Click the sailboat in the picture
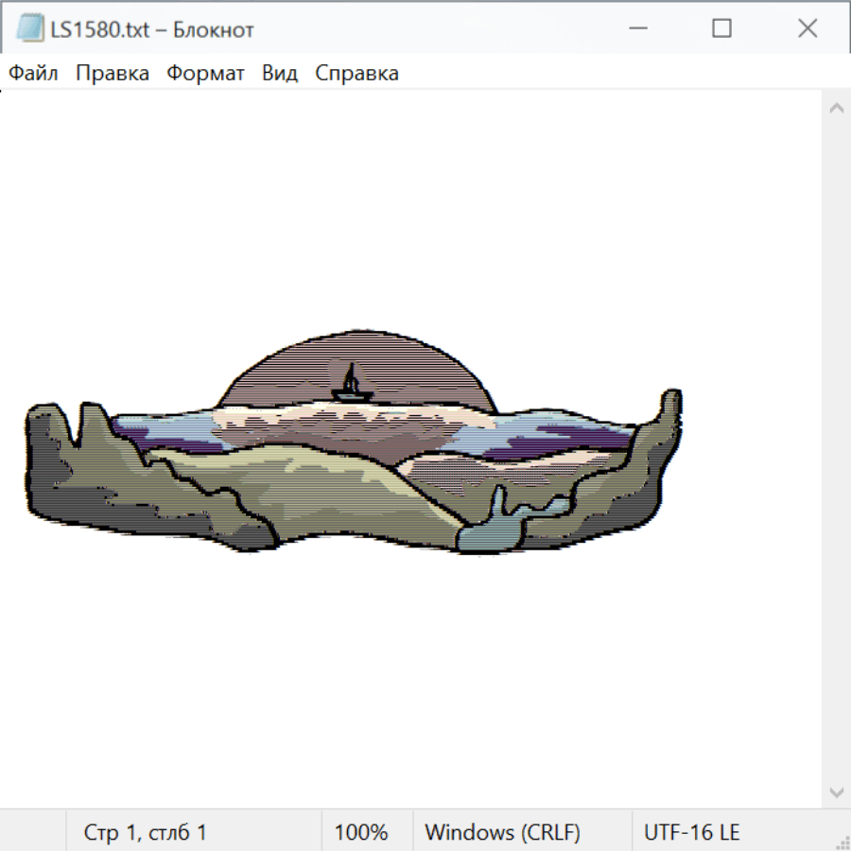The image size is (851, 851). (352, 384)
